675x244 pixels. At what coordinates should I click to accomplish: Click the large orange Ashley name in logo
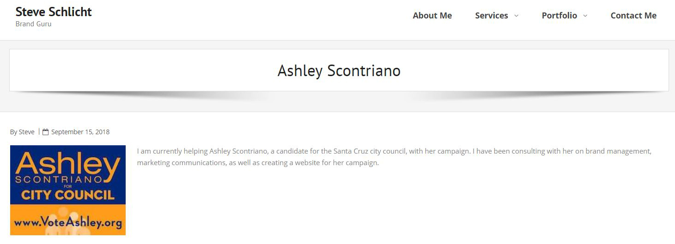point(68,163)
